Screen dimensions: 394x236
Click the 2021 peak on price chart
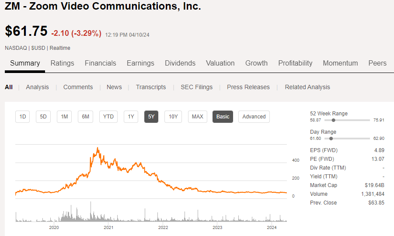pyautogui.click(x=98, y=148)
